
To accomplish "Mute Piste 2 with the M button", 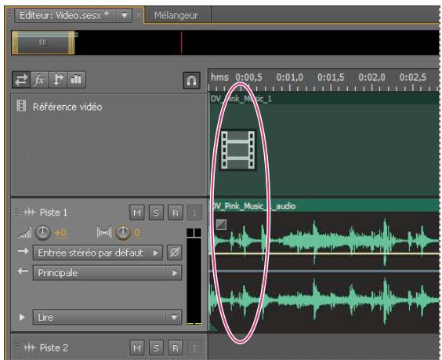I will coord(137,348).
